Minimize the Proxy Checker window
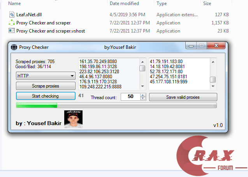 pos(191,46)
